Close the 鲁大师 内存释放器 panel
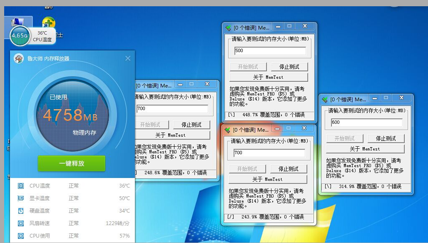 coord(128,58)
